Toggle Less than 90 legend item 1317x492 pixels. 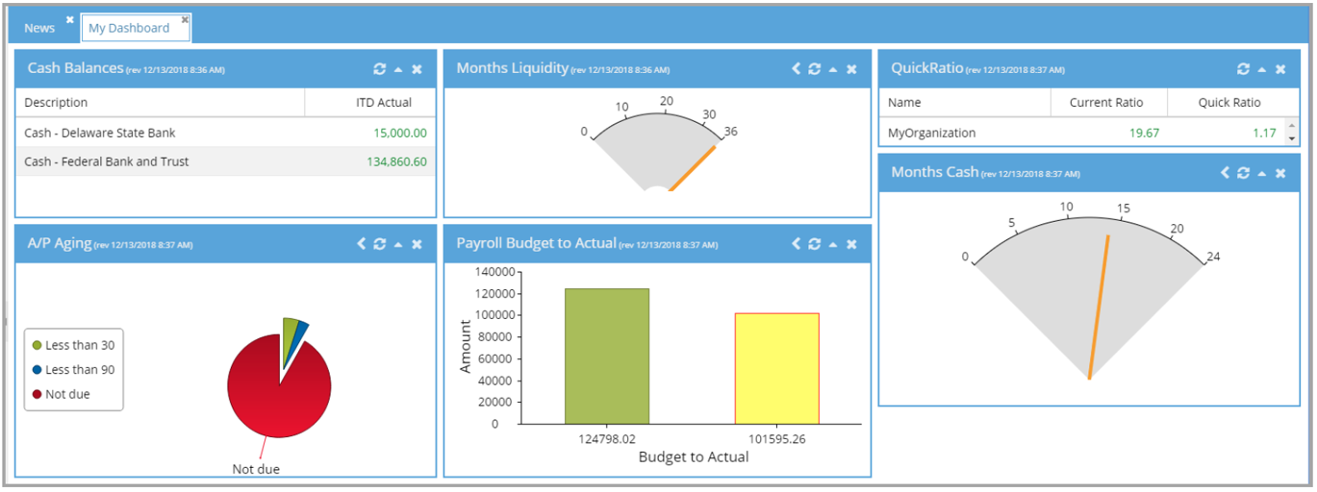73,370
